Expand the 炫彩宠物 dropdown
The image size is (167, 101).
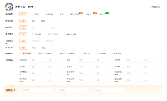coord(72,90)
